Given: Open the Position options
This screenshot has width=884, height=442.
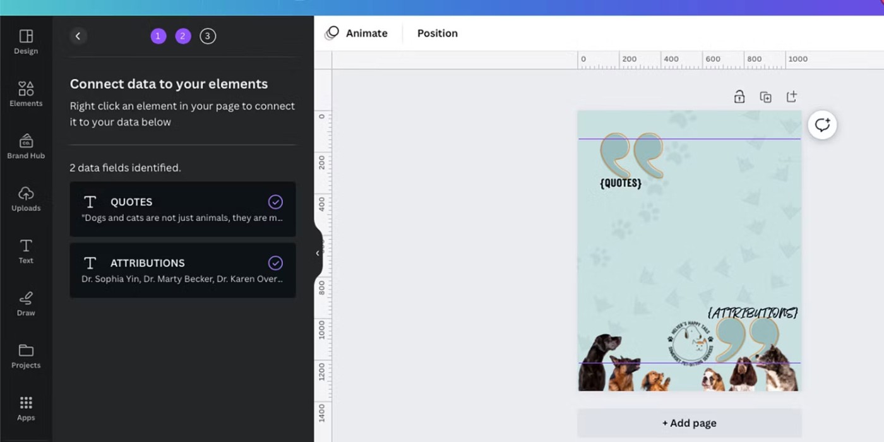Looking at the screenshot, I should (438, 33).
